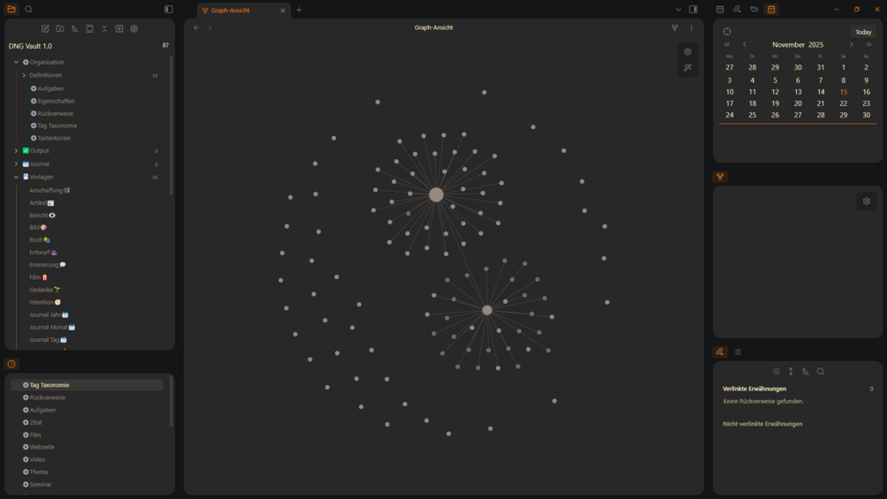Open a new tab
This screenshot has height=499, width=887.
299,10
